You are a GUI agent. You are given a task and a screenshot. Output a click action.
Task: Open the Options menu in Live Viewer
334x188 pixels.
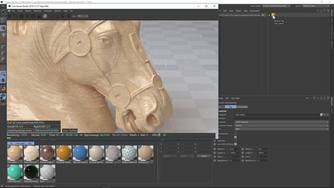coord(57,10)
